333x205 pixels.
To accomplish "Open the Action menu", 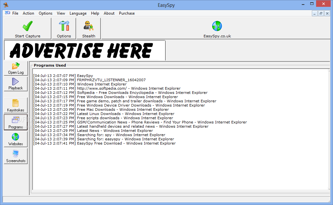I will [x=29, y=13].
